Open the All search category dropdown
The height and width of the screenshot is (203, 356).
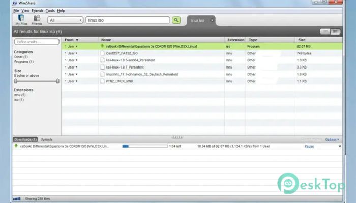tap(65, 20)
